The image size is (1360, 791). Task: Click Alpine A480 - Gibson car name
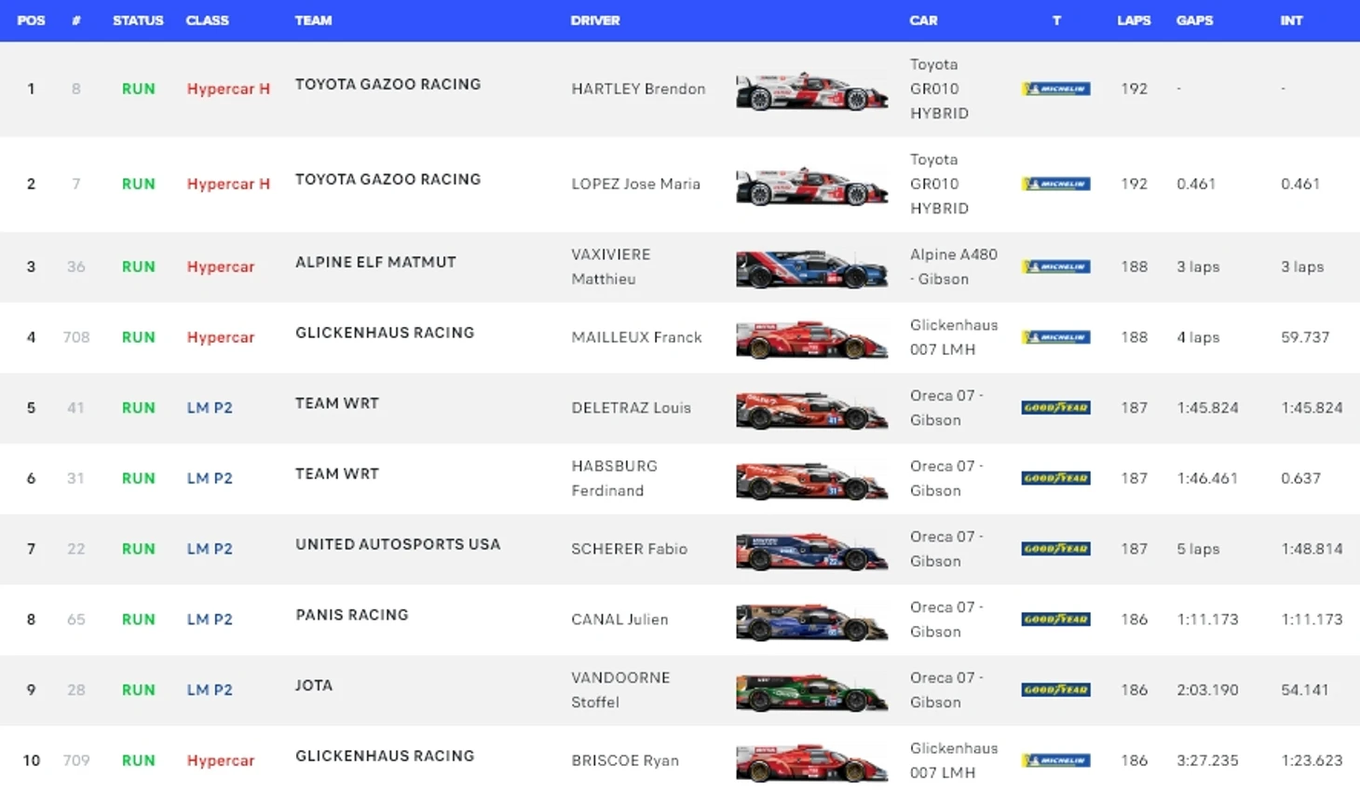pos(954,266)
